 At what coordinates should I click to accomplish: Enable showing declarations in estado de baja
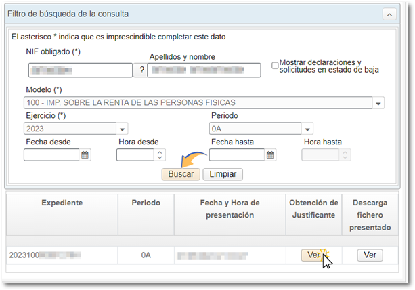tap(275, 66)
